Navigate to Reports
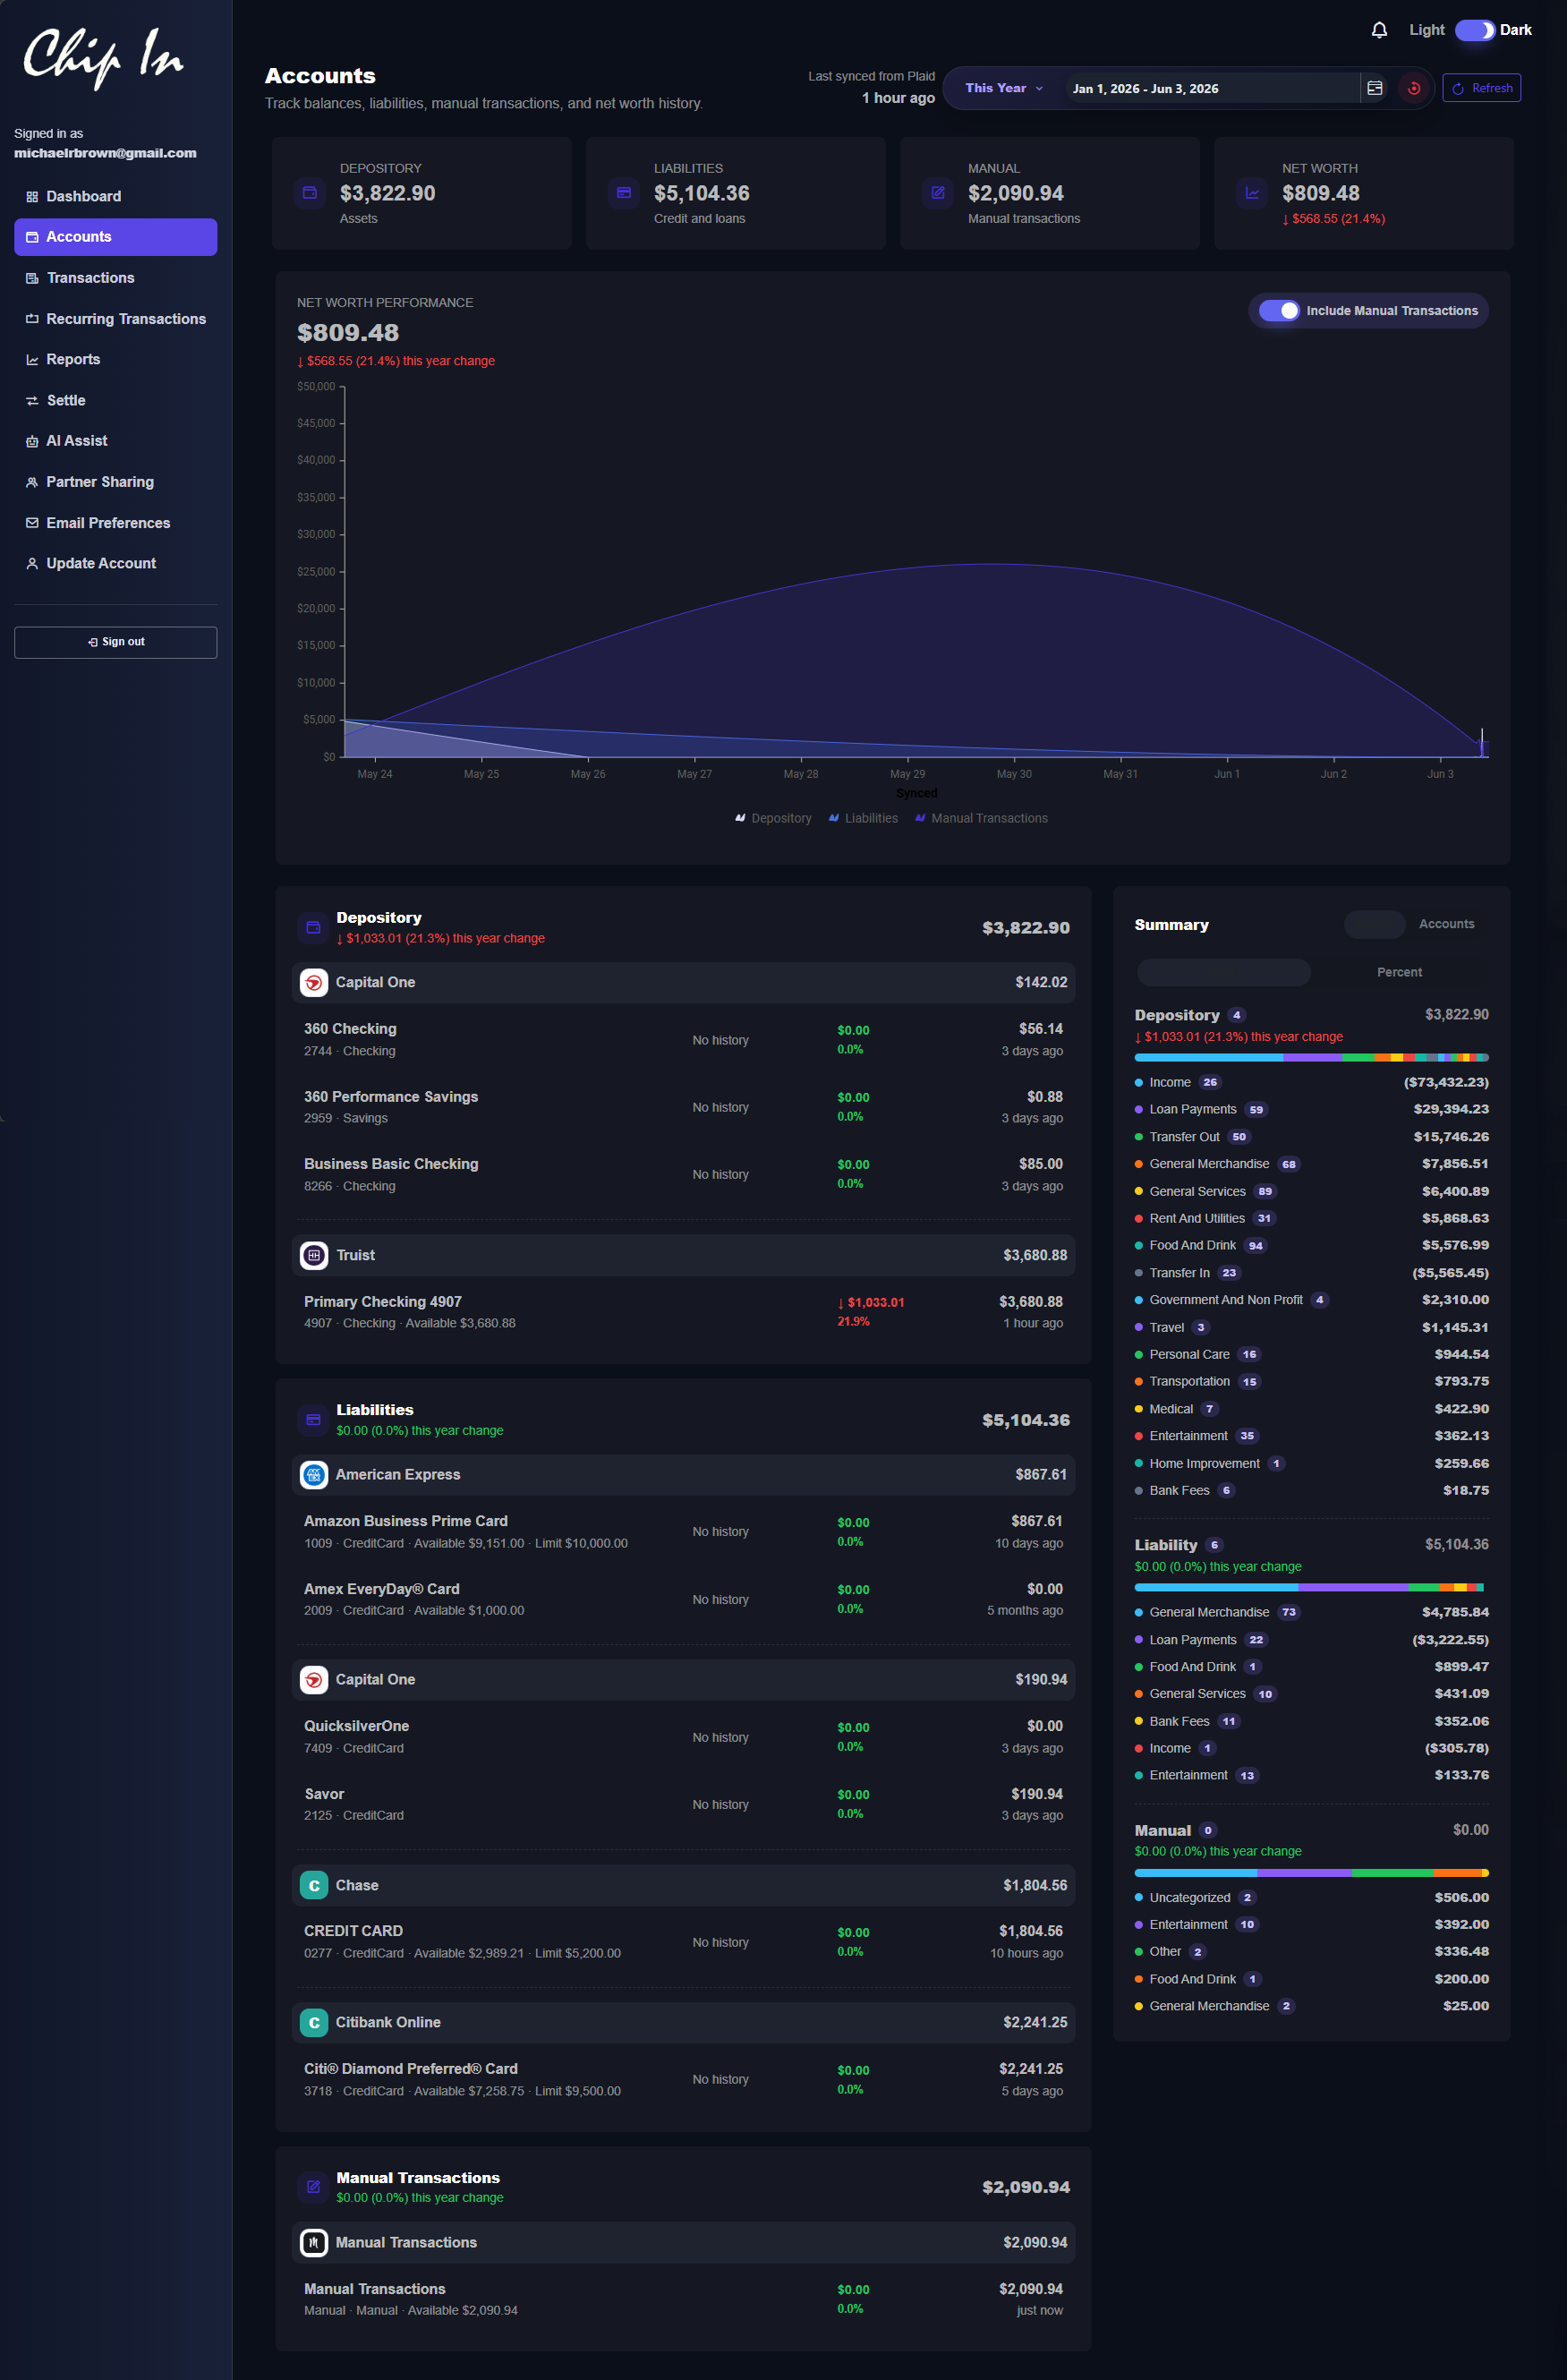This screenshot has width=1567, height=2380. tap(115, 359)
